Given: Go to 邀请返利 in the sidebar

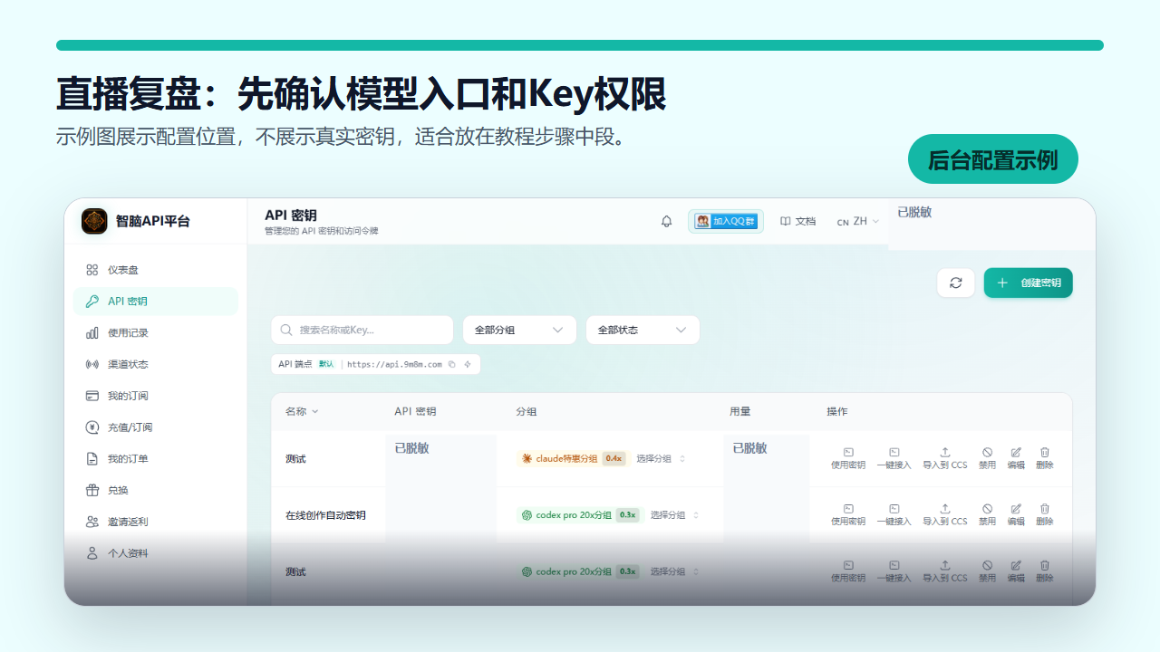Looking at the screenshot, I should [x=155, y=522].
